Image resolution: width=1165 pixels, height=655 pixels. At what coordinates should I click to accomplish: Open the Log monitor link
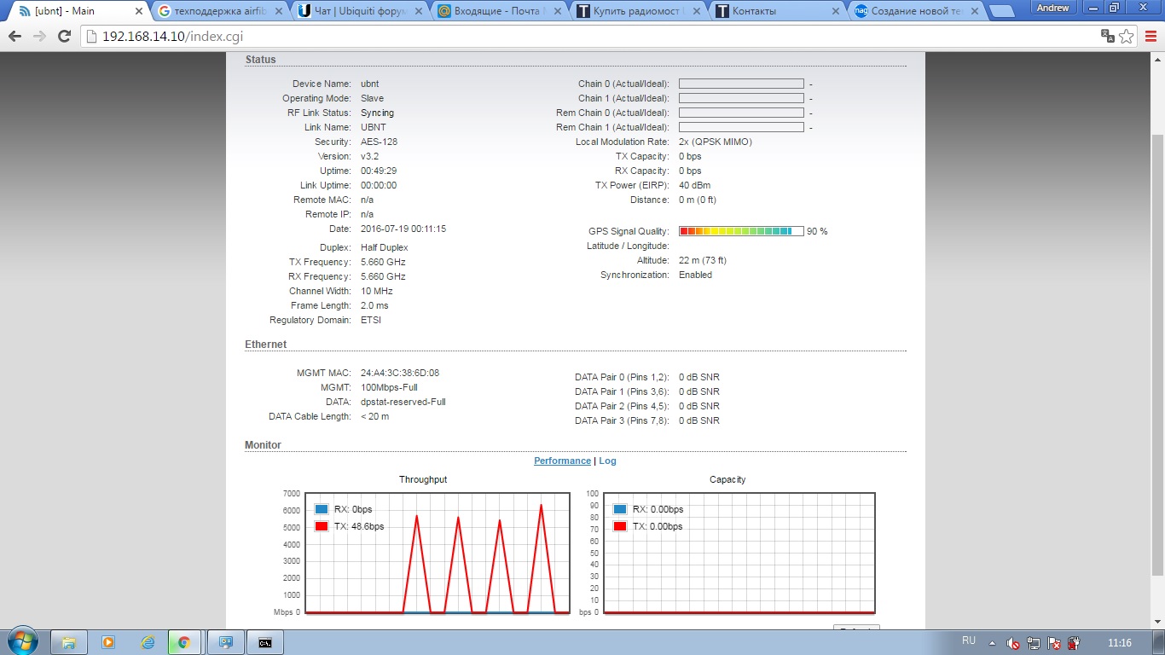(607, 461)
